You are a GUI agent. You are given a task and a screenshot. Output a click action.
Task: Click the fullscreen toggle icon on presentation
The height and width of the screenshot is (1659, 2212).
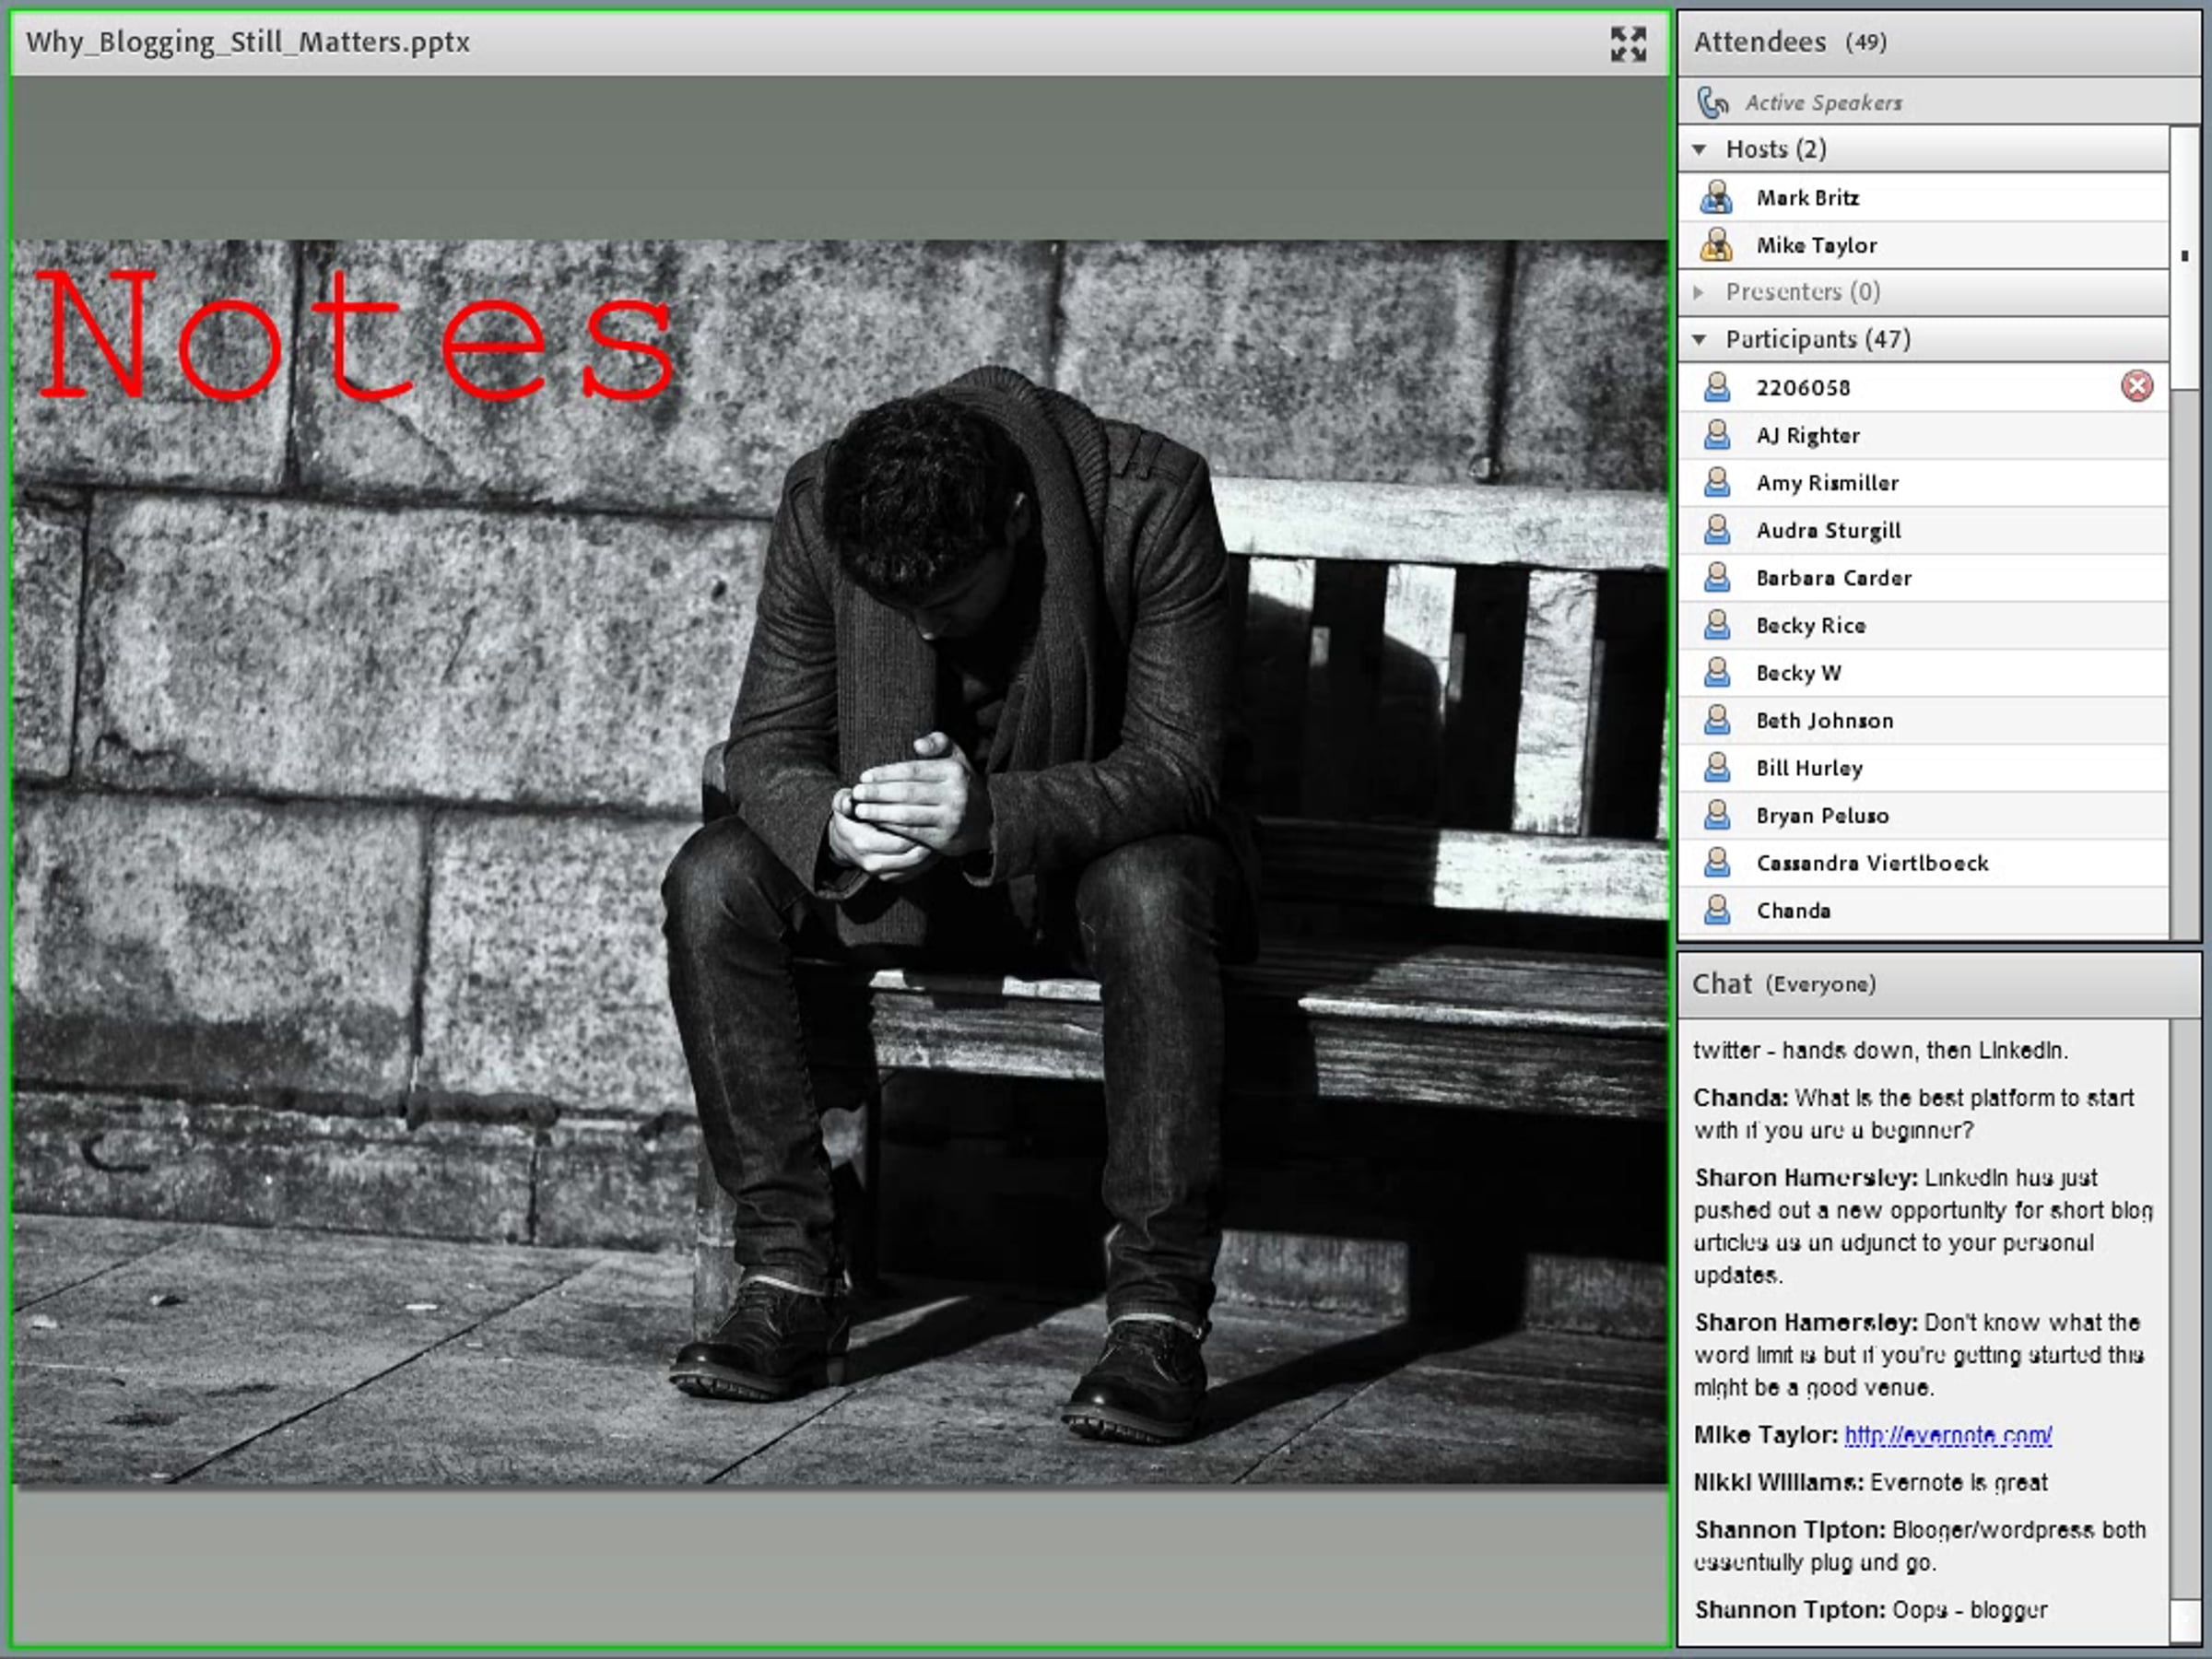click(1627, 44)
